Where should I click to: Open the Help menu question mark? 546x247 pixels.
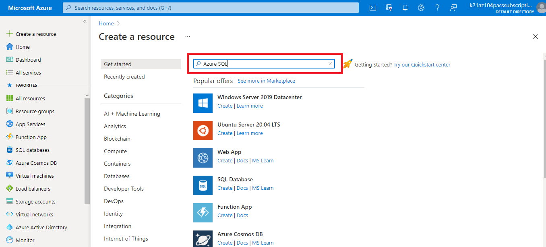click(437, 8)
